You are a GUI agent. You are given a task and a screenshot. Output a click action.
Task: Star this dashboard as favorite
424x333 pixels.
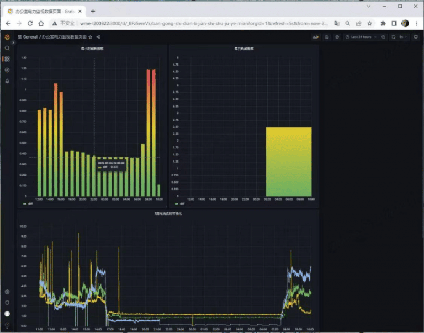91,37
